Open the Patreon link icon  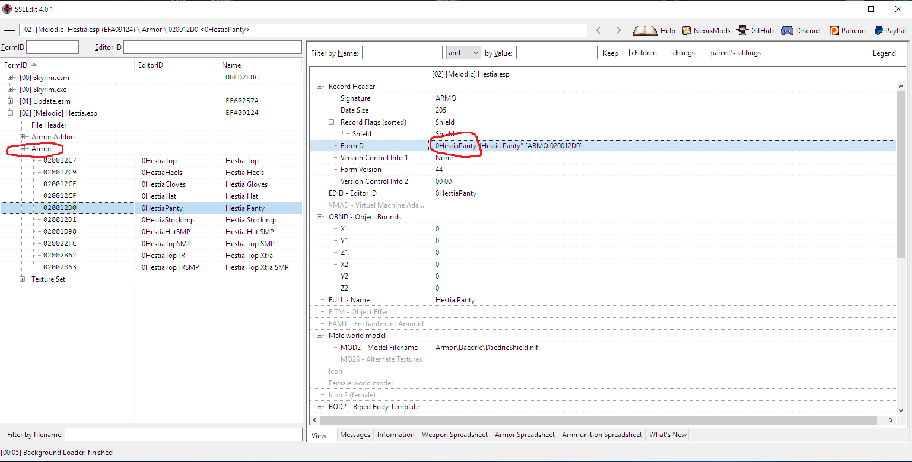(834, 30)
